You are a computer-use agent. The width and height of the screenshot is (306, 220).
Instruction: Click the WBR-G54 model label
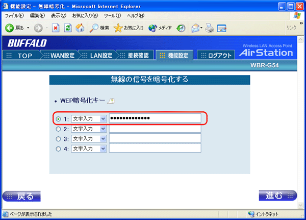[264, 65]
